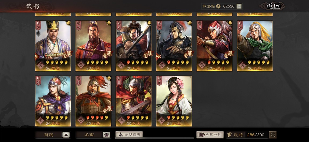This screenshot has height=142, width=309.
Task: Select the 程普 general card
Action: [93, 101]
